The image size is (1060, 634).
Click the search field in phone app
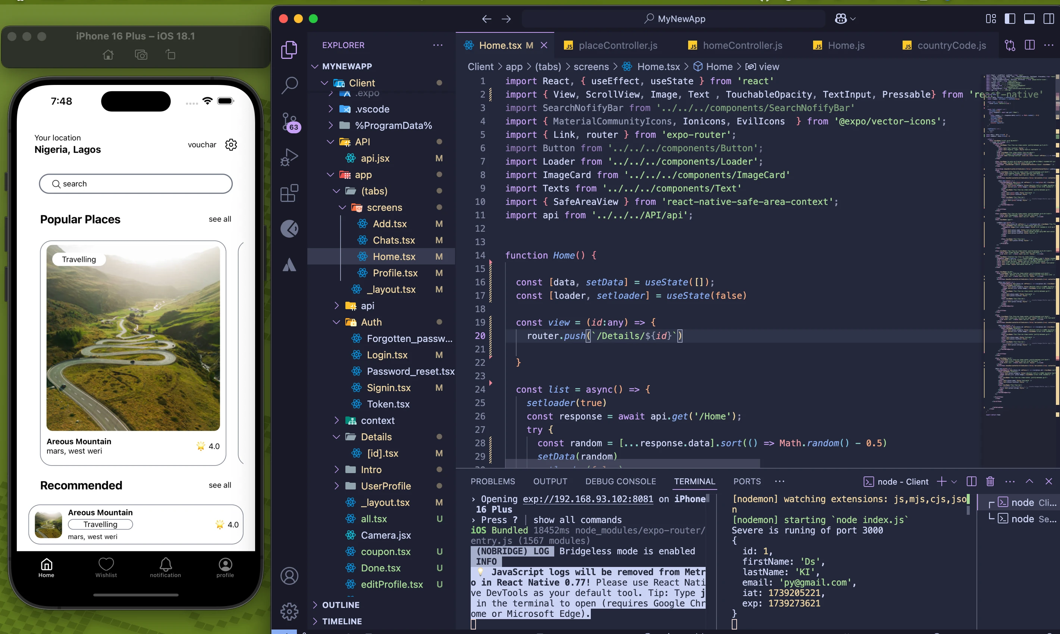136,184
